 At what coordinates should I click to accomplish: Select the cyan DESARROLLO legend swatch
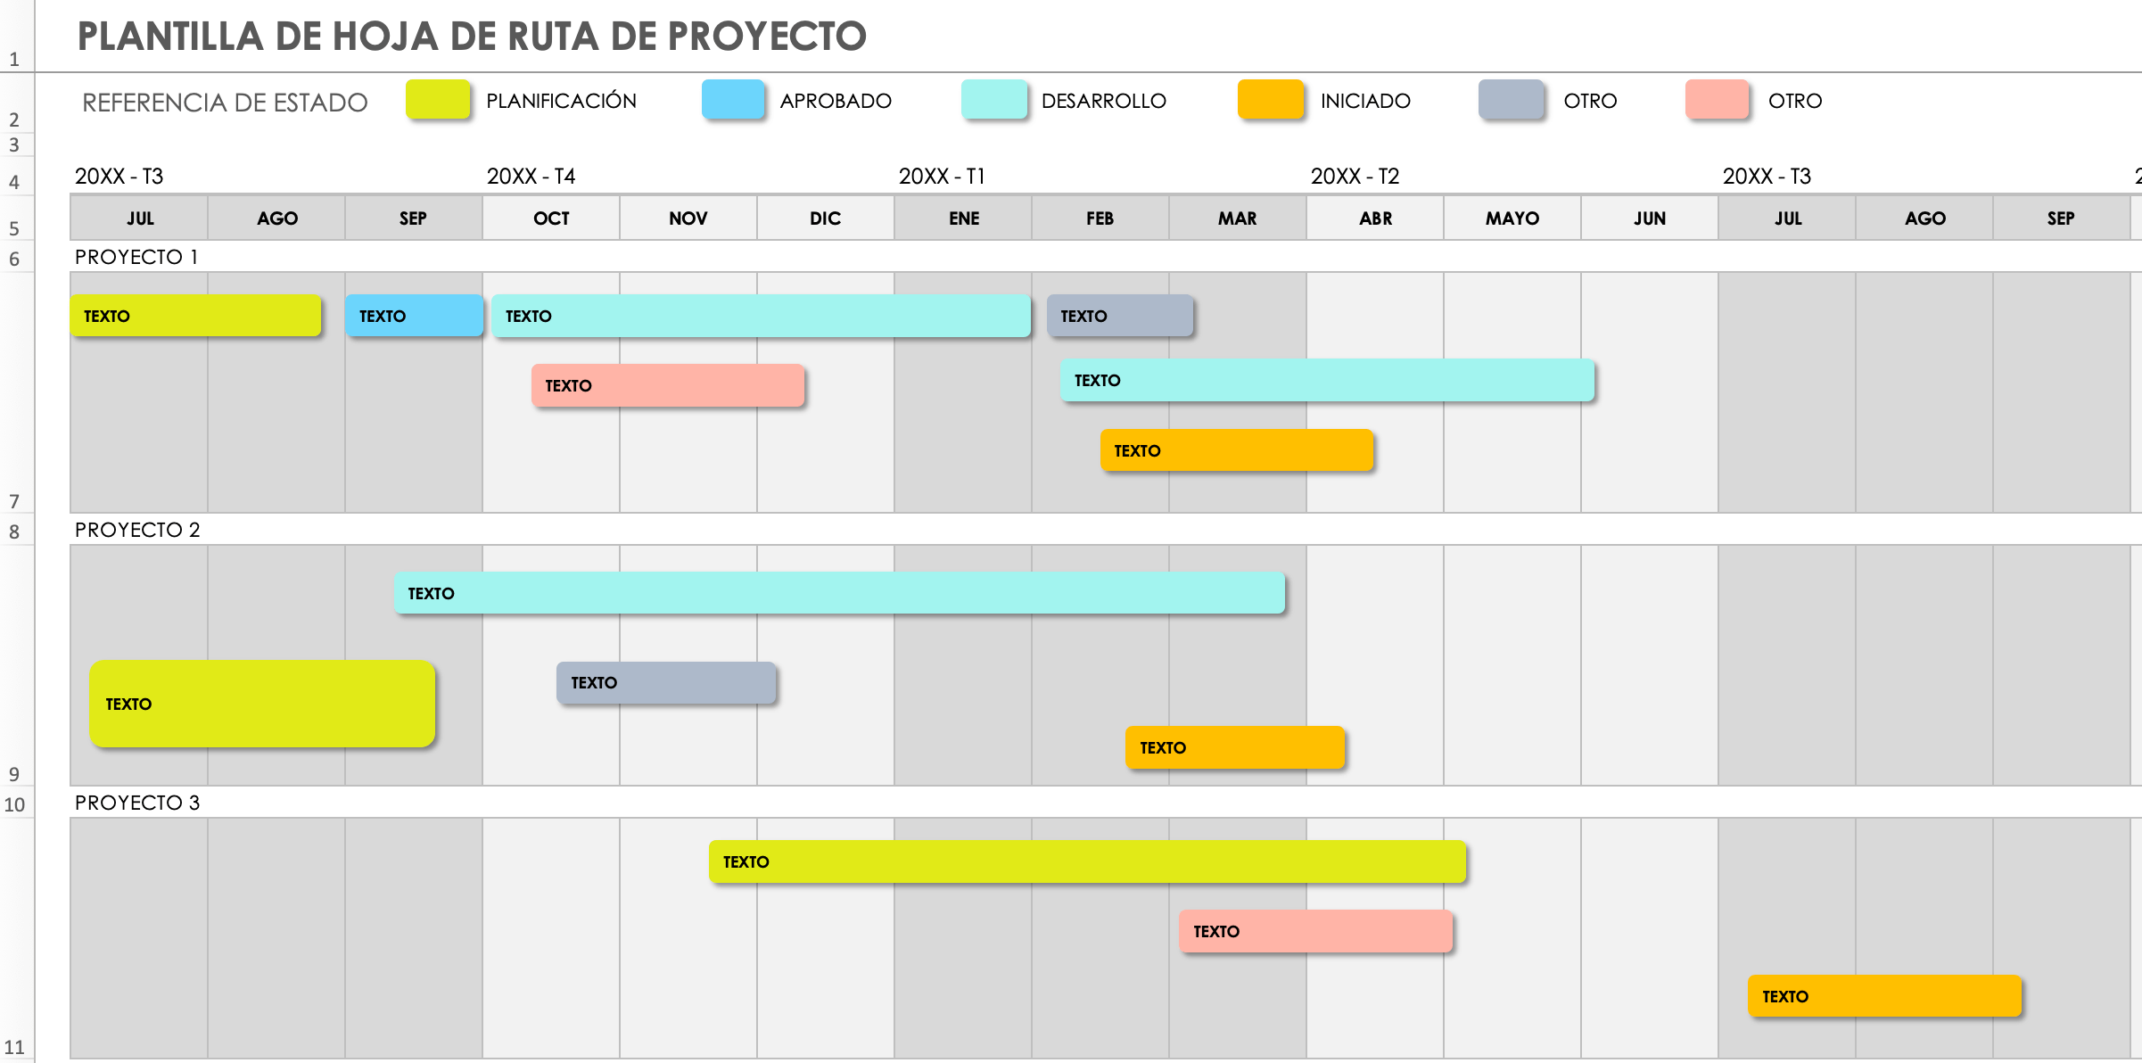point(994,100)
